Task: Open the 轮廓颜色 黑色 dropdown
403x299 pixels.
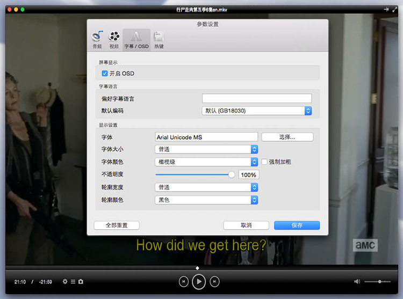Action: point(206,200)
